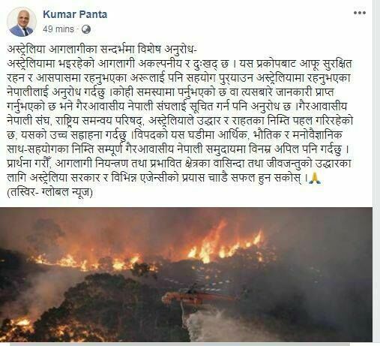
Task: Click the burning embers at photo's bottom-left
Action: coord(16,329)
